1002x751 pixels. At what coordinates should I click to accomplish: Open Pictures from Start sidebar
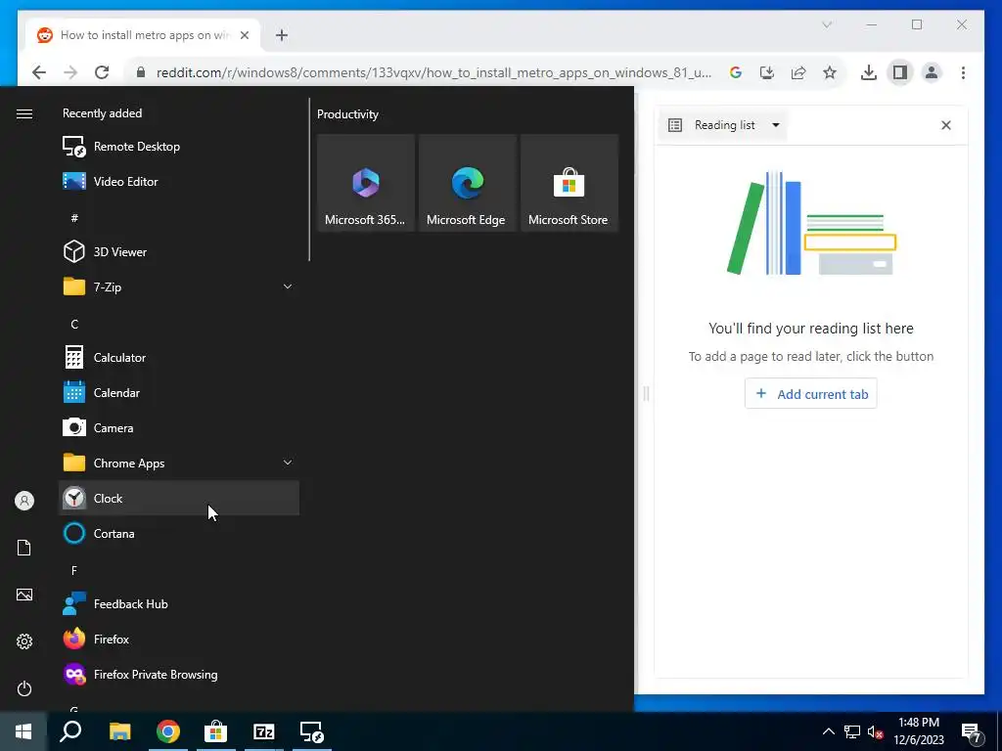(x=24, y=595)
